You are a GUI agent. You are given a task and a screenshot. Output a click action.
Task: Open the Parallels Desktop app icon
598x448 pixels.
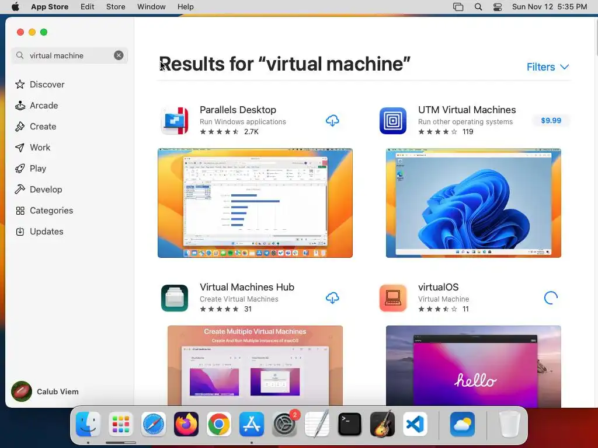pyautogui.click(x=175, y=121)
